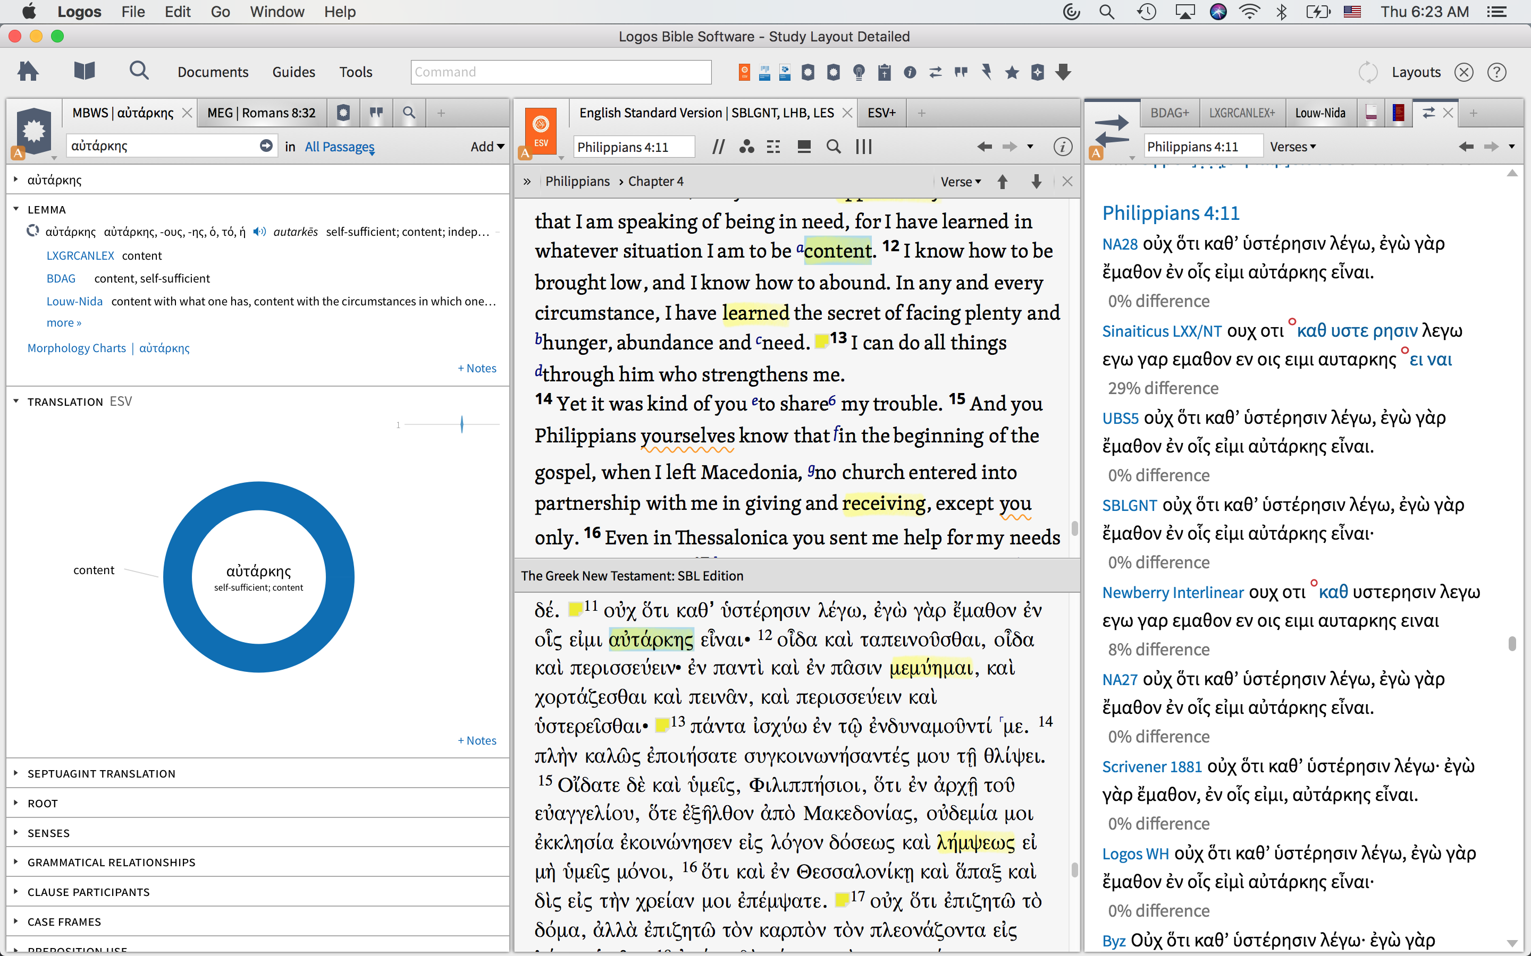Expand the ROOT section

(x=16, y=803)
